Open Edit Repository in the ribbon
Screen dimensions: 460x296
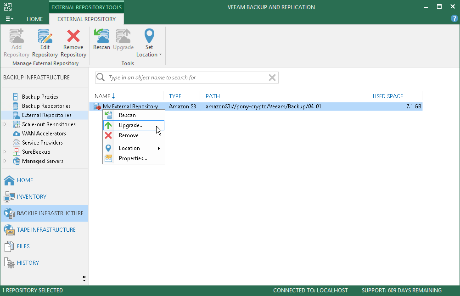pos(45,43)
